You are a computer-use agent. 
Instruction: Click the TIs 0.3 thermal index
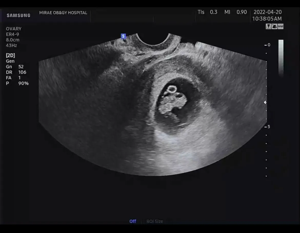click(207, 12)
